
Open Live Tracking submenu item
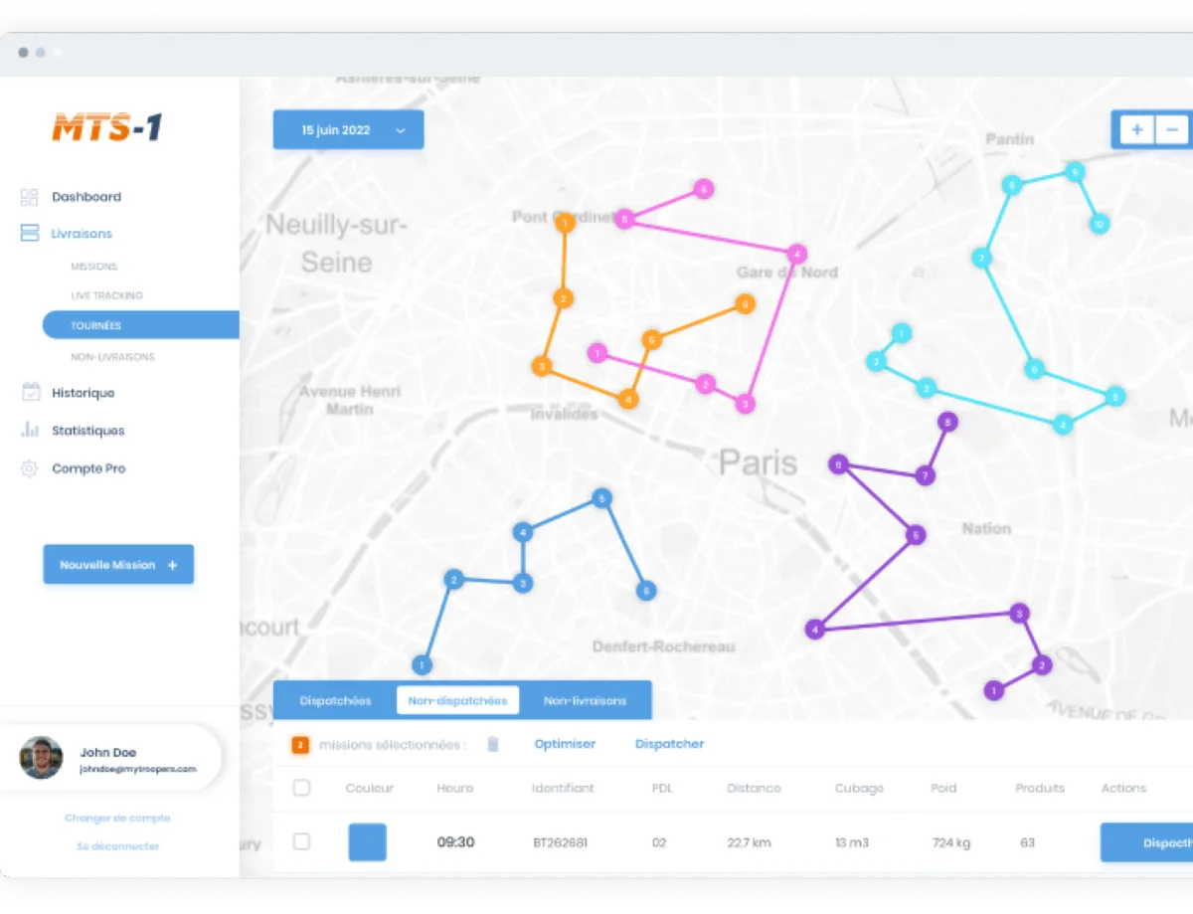click(x=106, y=295)
